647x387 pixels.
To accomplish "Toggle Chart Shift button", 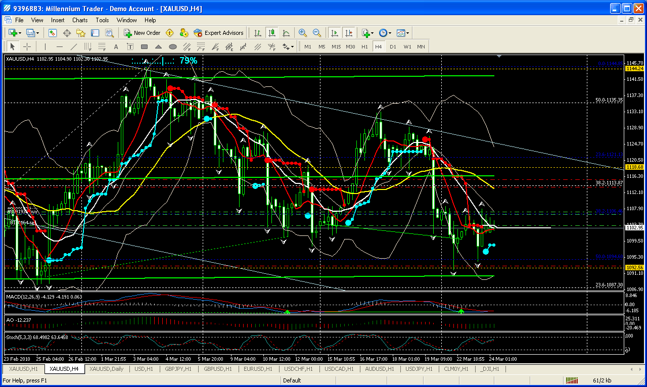I will click(349, 33).
